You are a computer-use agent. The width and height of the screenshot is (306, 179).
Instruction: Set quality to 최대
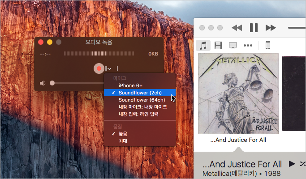[x=140, y=141]
